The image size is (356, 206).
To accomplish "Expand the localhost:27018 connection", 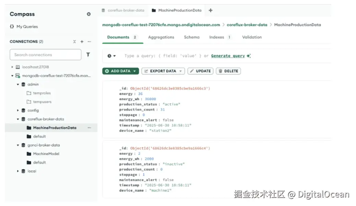I will pos(12,67).
